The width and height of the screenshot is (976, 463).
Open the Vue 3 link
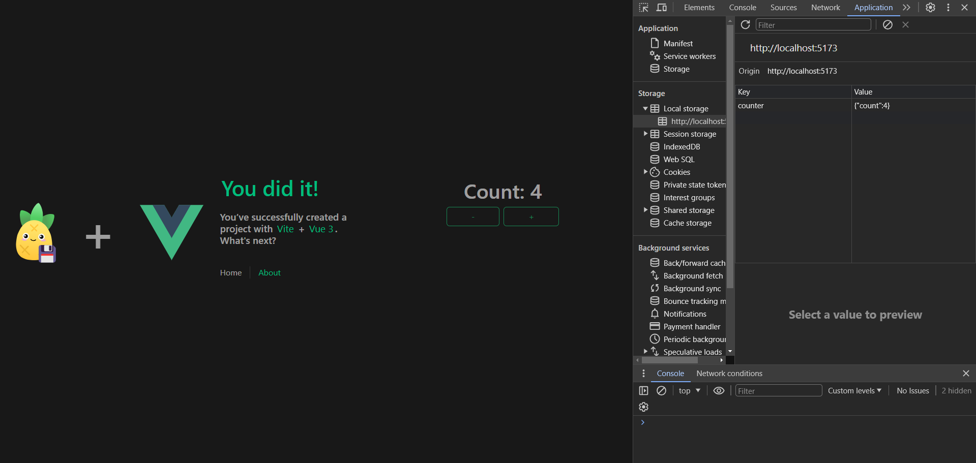321,229
